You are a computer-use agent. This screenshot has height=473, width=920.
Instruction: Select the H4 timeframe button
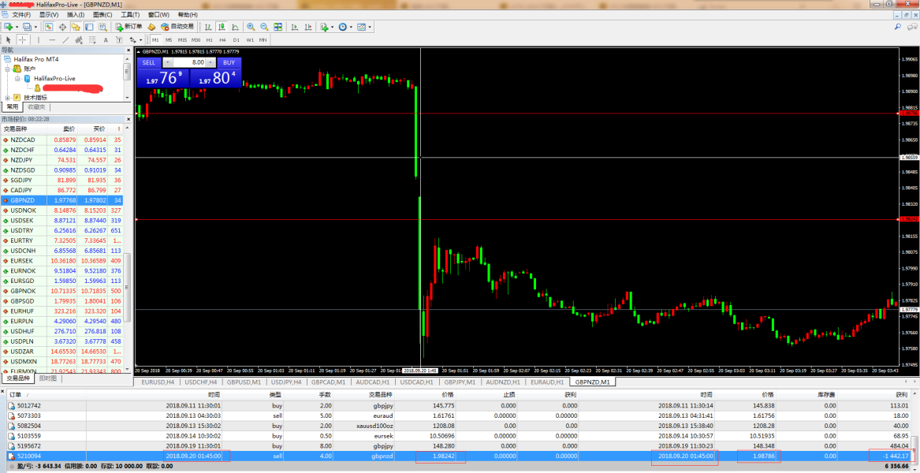222,39
